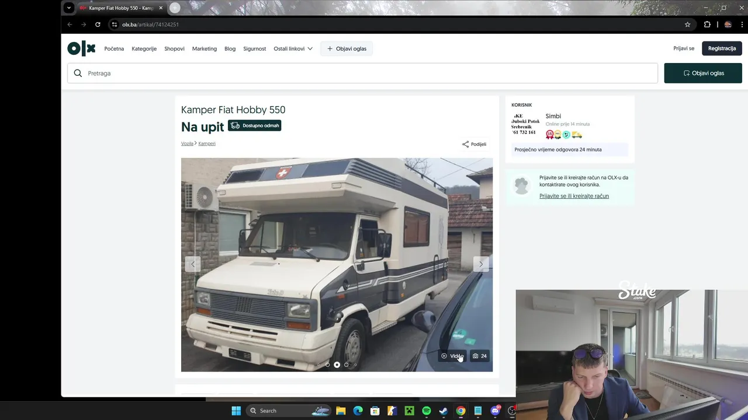This screenshot has width=748, height=420.
Task: Go to Shopovi
Action: point(174,48)
